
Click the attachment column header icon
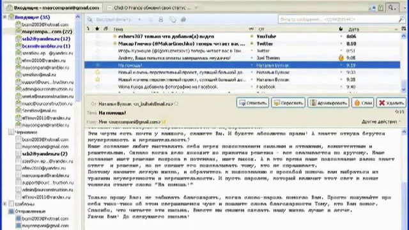105,29
